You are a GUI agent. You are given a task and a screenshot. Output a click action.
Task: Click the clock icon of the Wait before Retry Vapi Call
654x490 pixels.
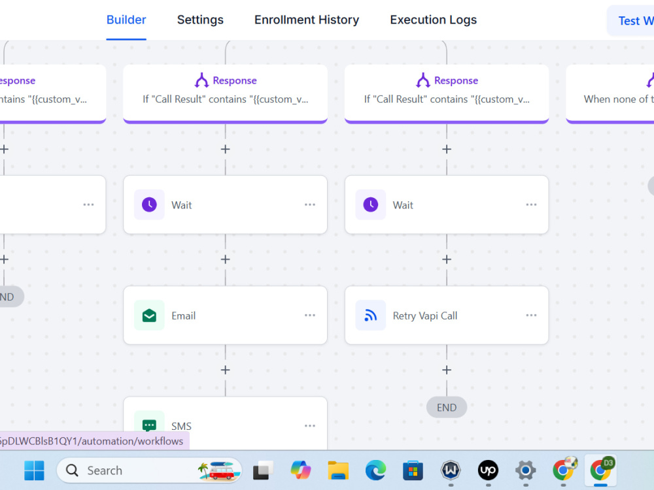(371, 204)
